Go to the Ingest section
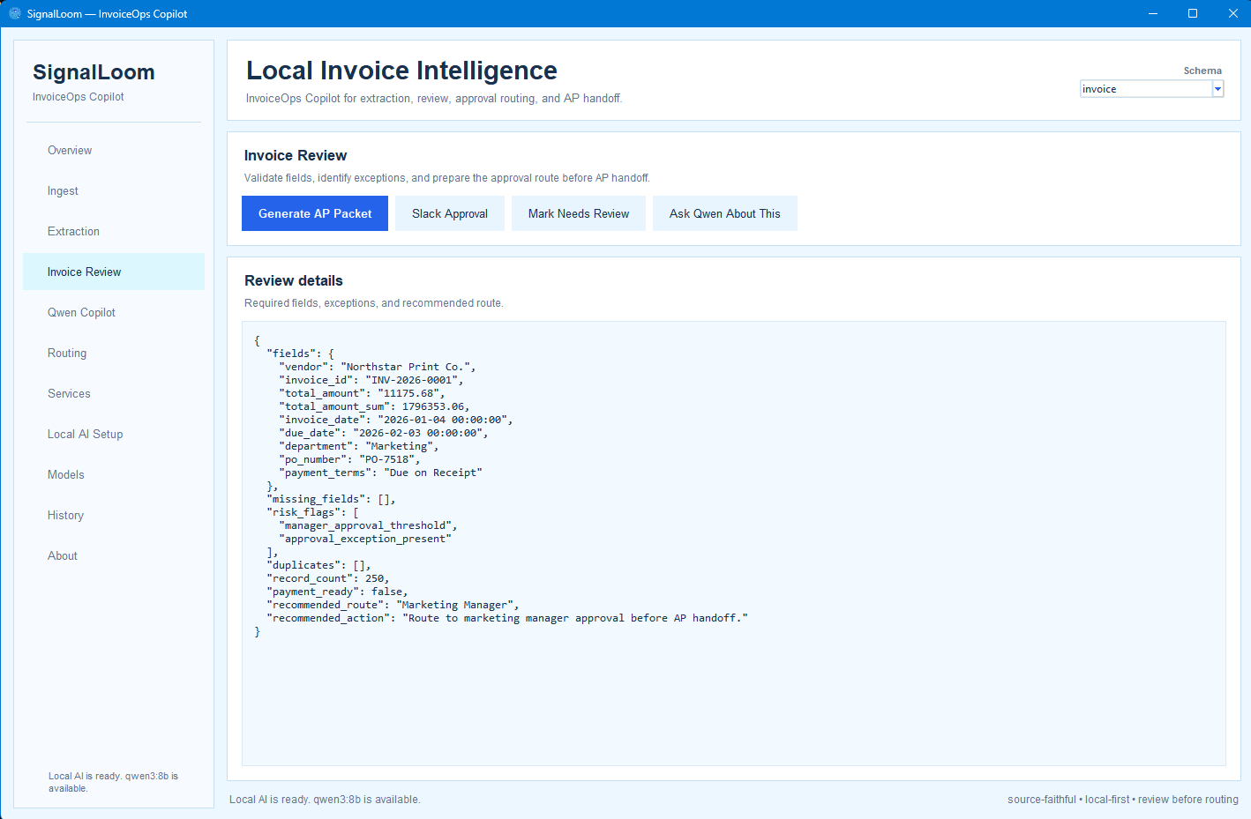The width and height of the screenshot is (1251, 819). click(x=114, y=190)
